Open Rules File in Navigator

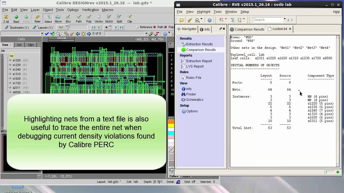coord(191,78)
